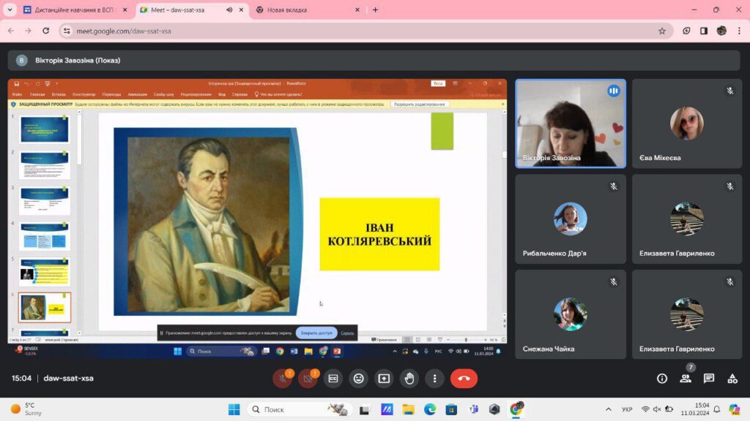The image size is (750, 421).
Task: Open the Meet activities shapes icon
Action: 732,379
